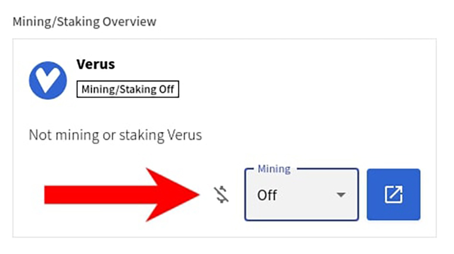454x254 pixels.
Task: Click the blue open-in-new-window button
Action: coord(393,195)
